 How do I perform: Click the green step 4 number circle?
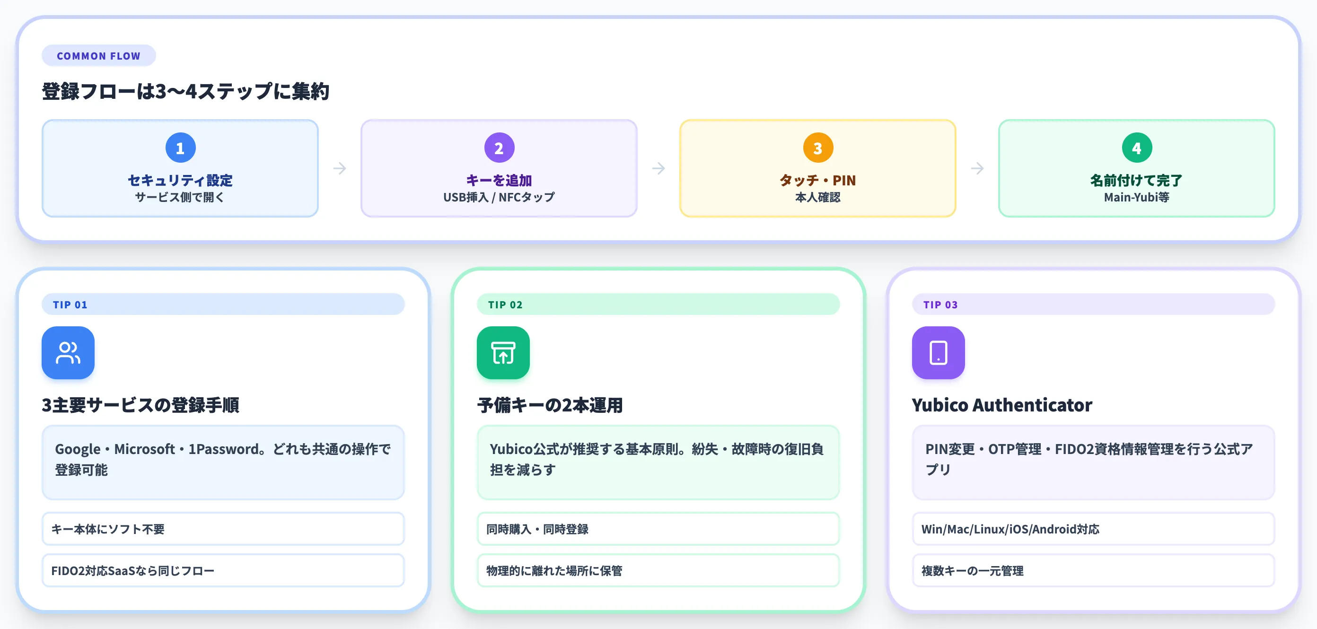[x=1136, y=148]
